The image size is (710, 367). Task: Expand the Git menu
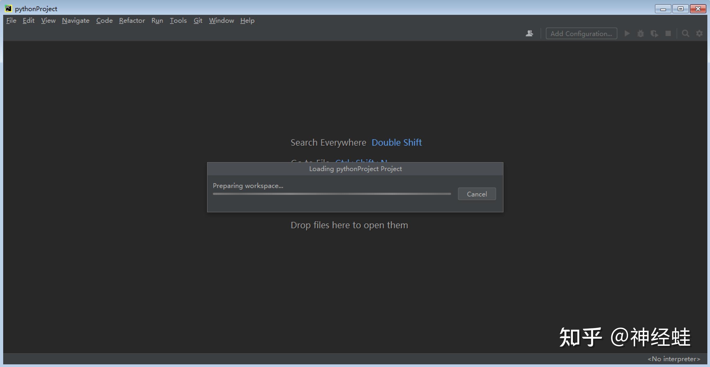[198, 20]
